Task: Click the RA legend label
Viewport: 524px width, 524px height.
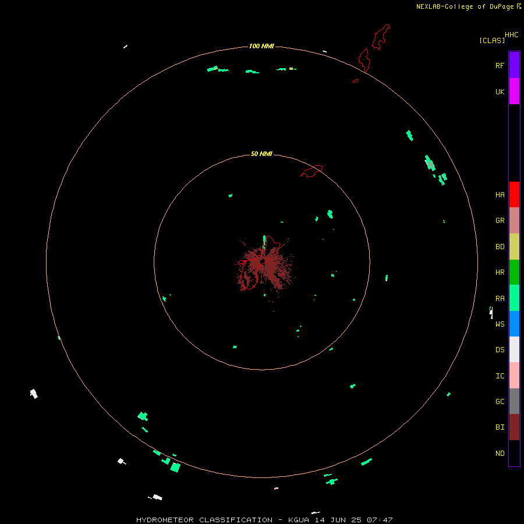Action: coord(500,299)
